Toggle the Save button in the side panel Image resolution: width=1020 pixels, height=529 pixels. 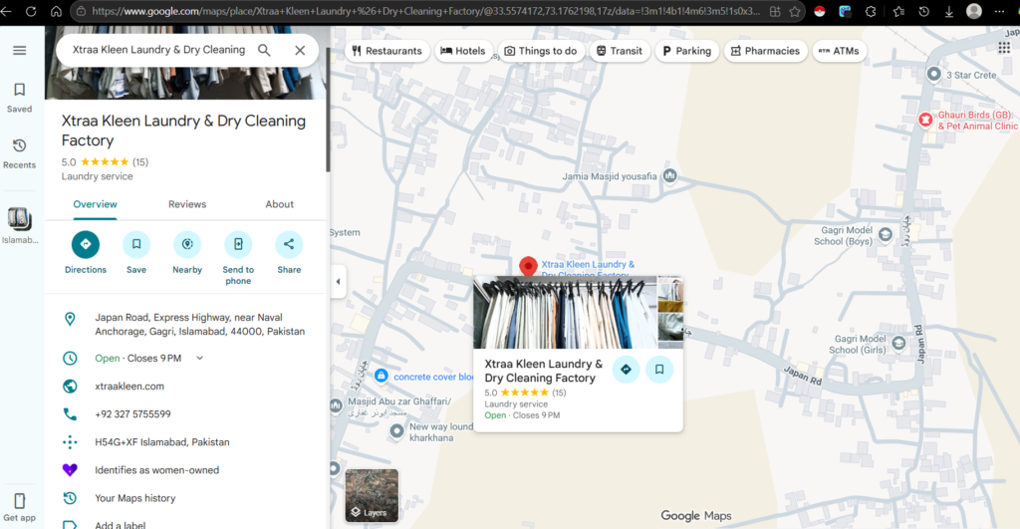(136, 244)
